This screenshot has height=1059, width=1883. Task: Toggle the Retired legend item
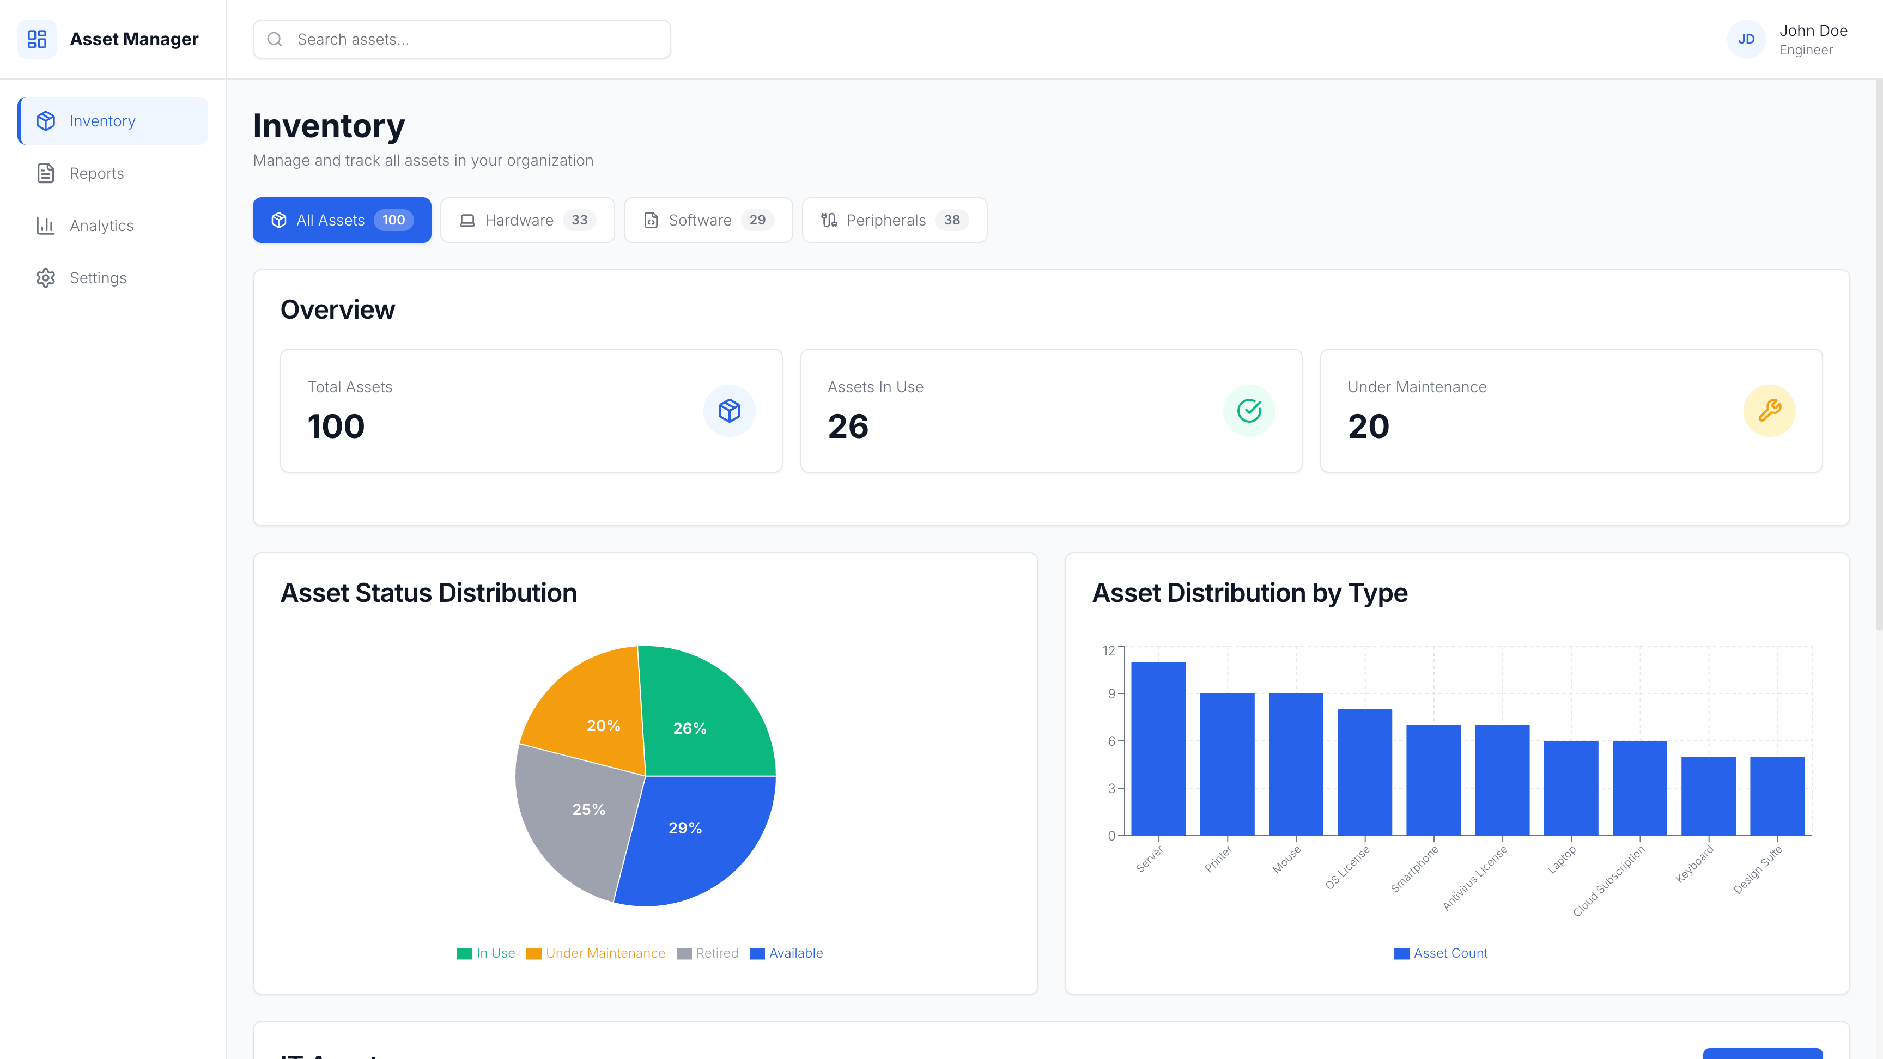(708, 953)
